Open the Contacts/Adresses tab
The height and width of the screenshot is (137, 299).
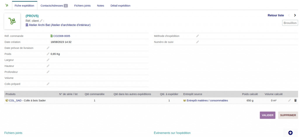[54, 6]
